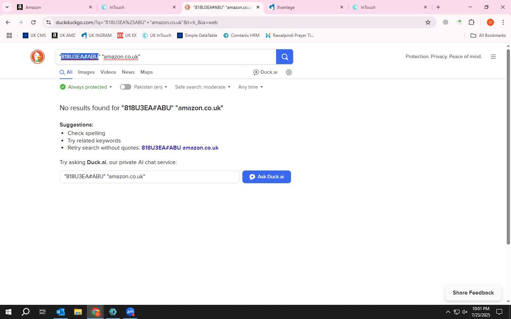Retry search without quotes link

click(180, 148)
